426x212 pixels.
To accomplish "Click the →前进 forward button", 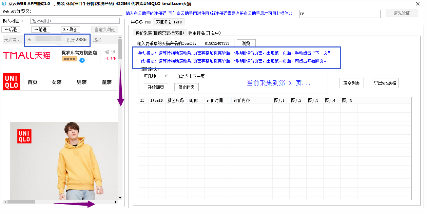I will [x=40, y=30].
